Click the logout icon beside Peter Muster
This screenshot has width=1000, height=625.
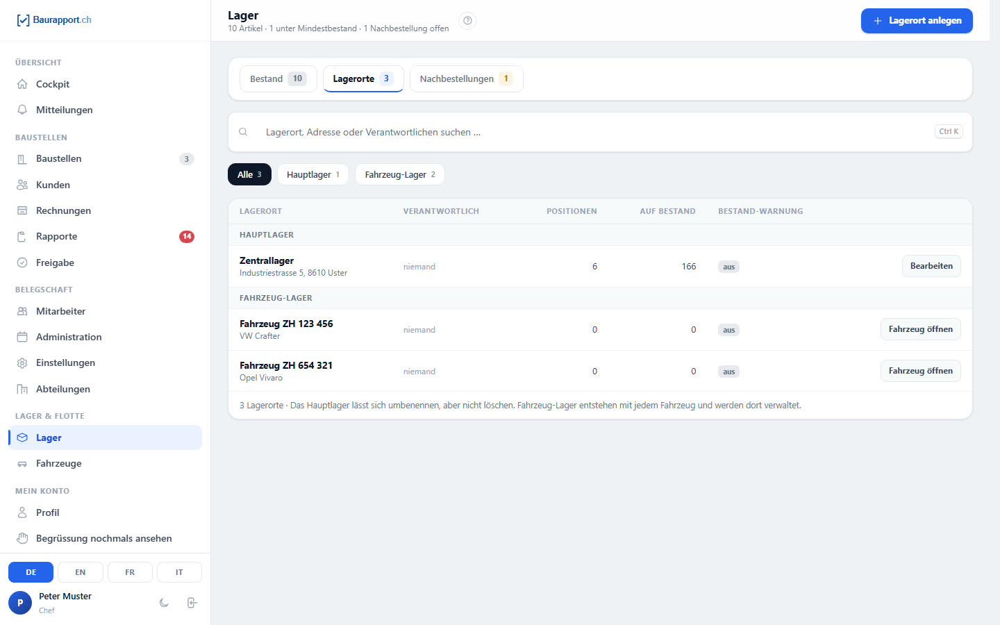coord(192,603)
